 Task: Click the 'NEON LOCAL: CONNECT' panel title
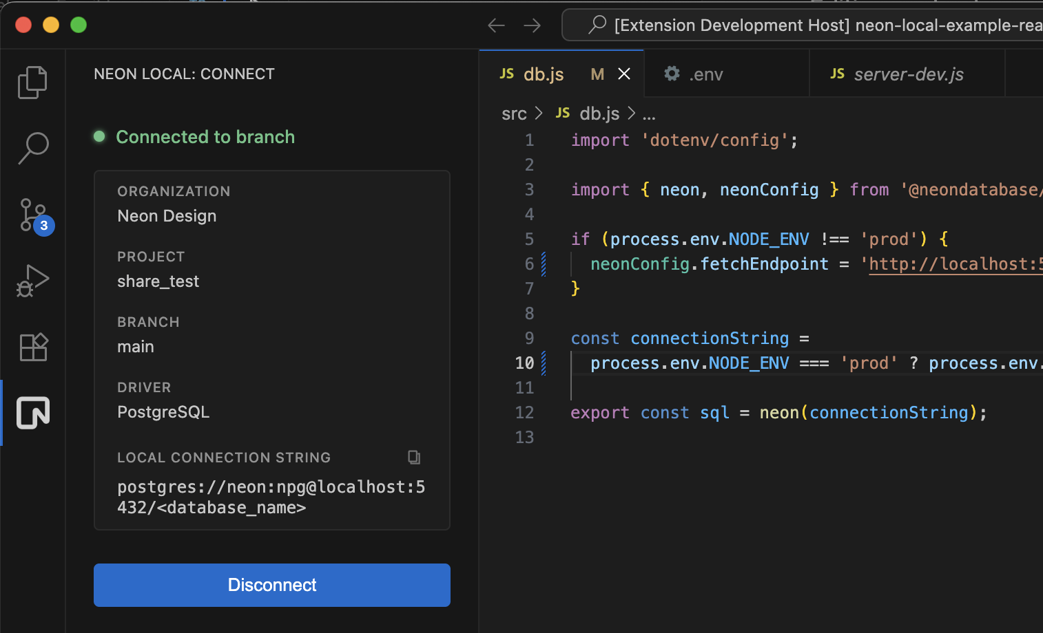click(184, 74)
